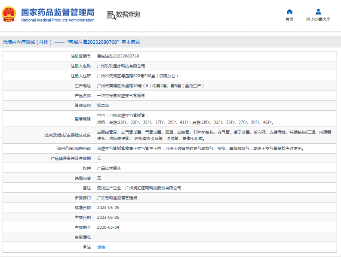This screenshot has width=341, height=257.
Task: Click remark 受托生产企业：广州润虹医药科技股份有限公司
Action: pos(139,188)
